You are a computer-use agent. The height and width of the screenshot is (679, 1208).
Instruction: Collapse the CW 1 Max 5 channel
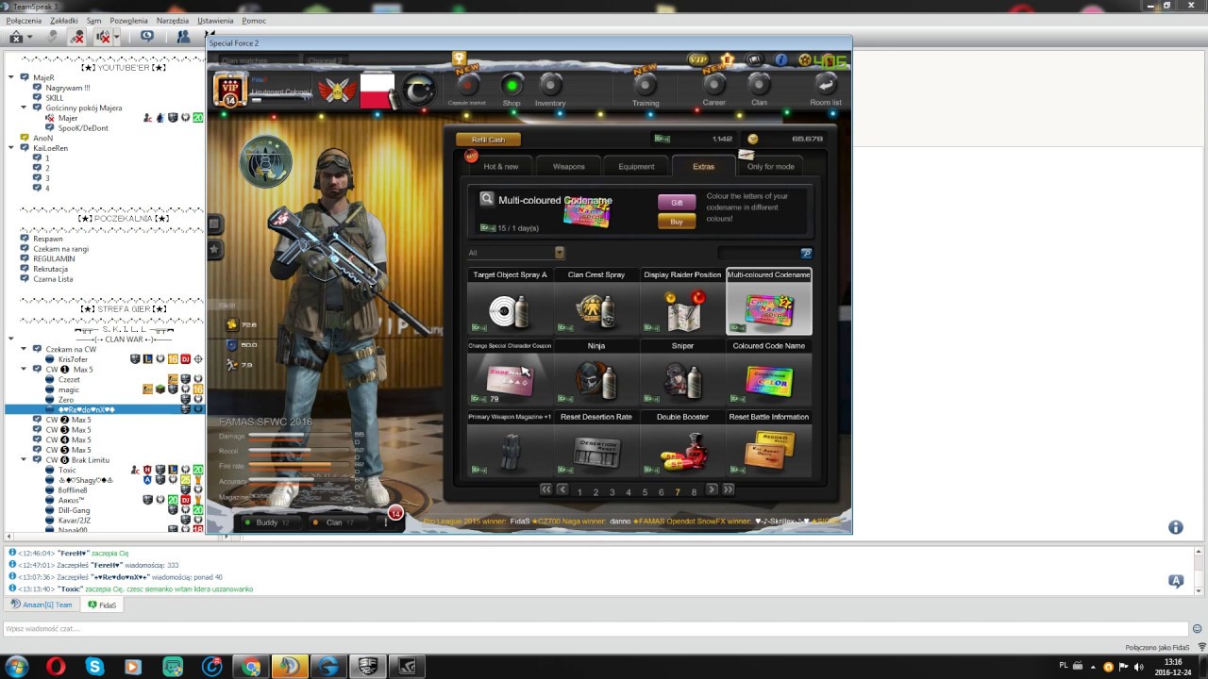coord(25,369)
